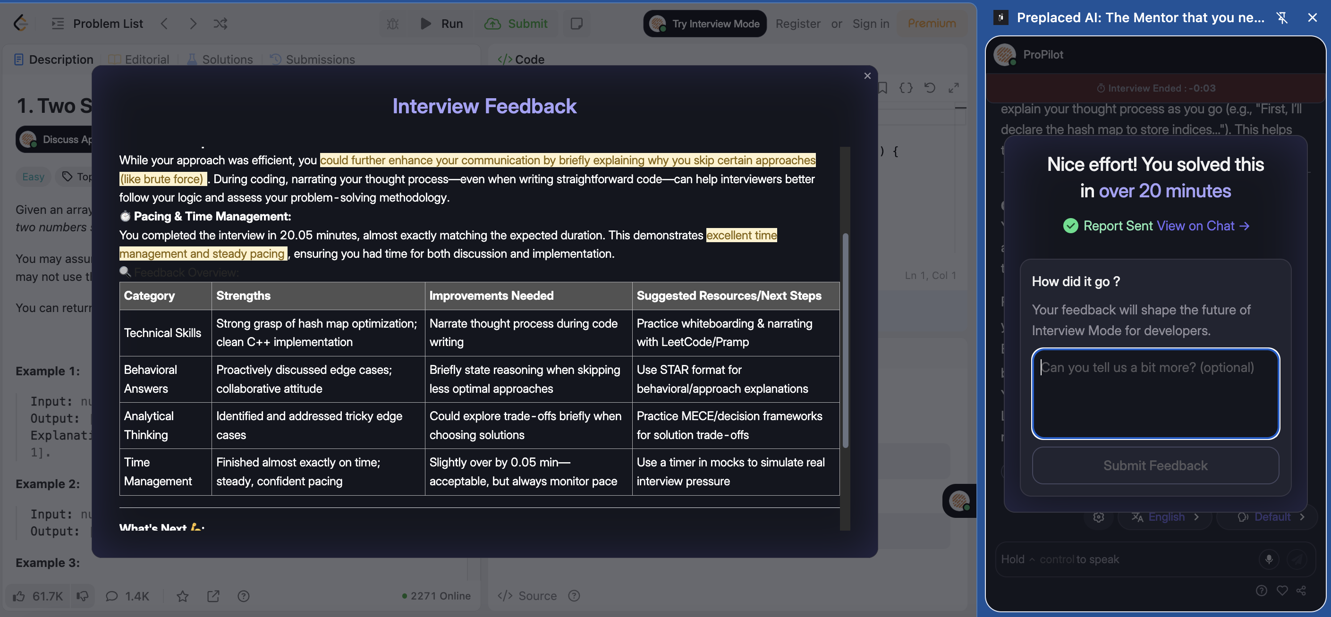Viewport: 1331px width, 617px height.
Task: Unpin the Preplaced AI side panel
Action: click(x=1282, y=18)
